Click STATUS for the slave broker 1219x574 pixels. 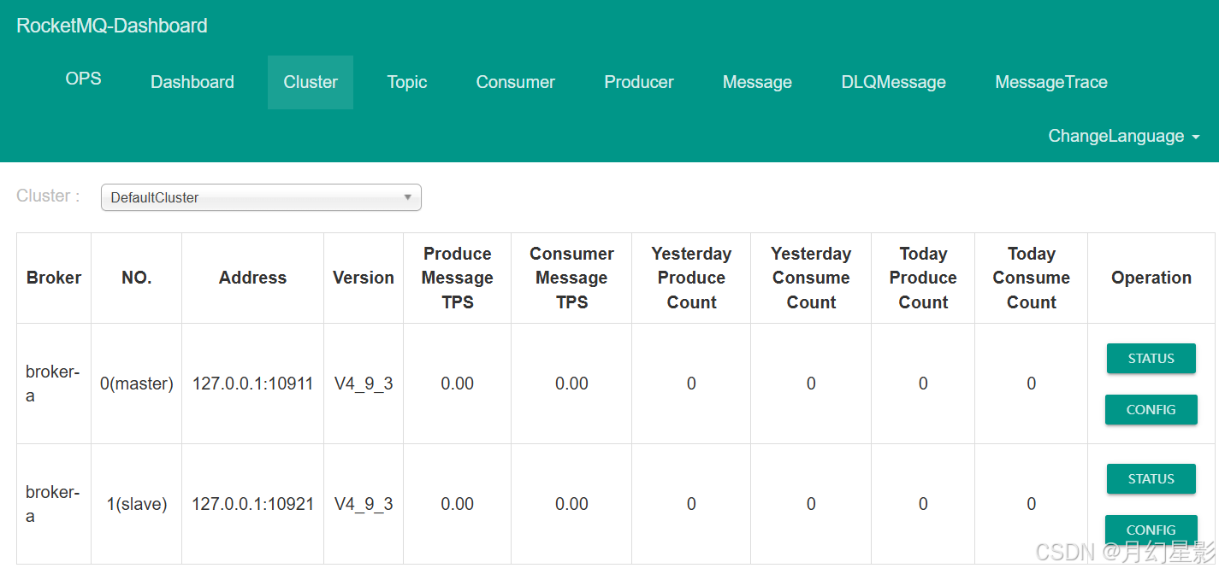coord(1151,478)
